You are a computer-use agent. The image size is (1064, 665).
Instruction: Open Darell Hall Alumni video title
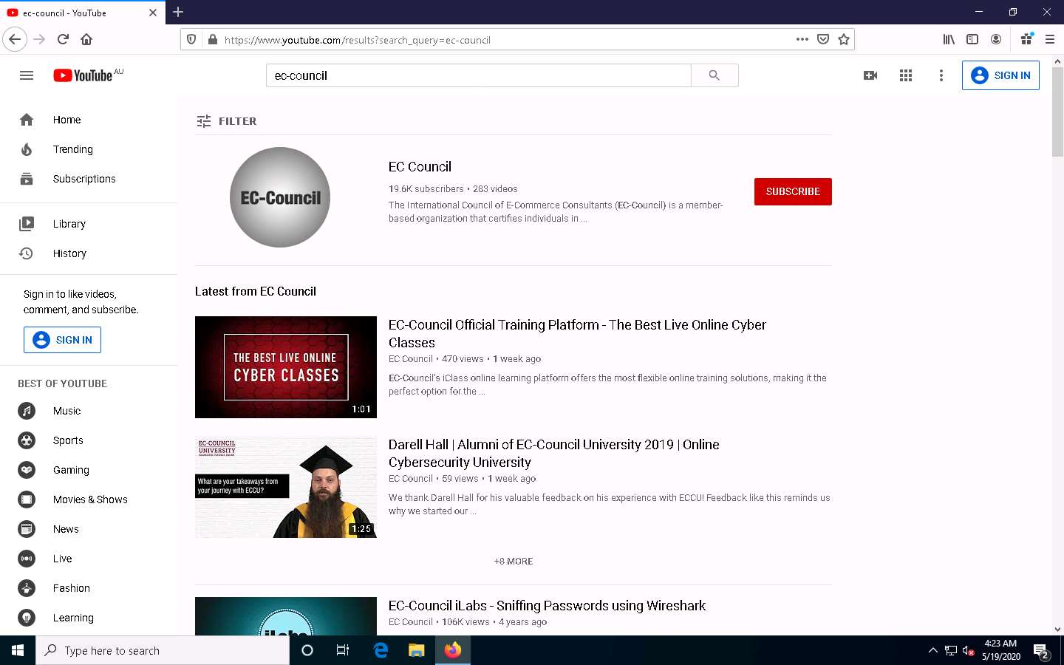(x=554, y=453)
